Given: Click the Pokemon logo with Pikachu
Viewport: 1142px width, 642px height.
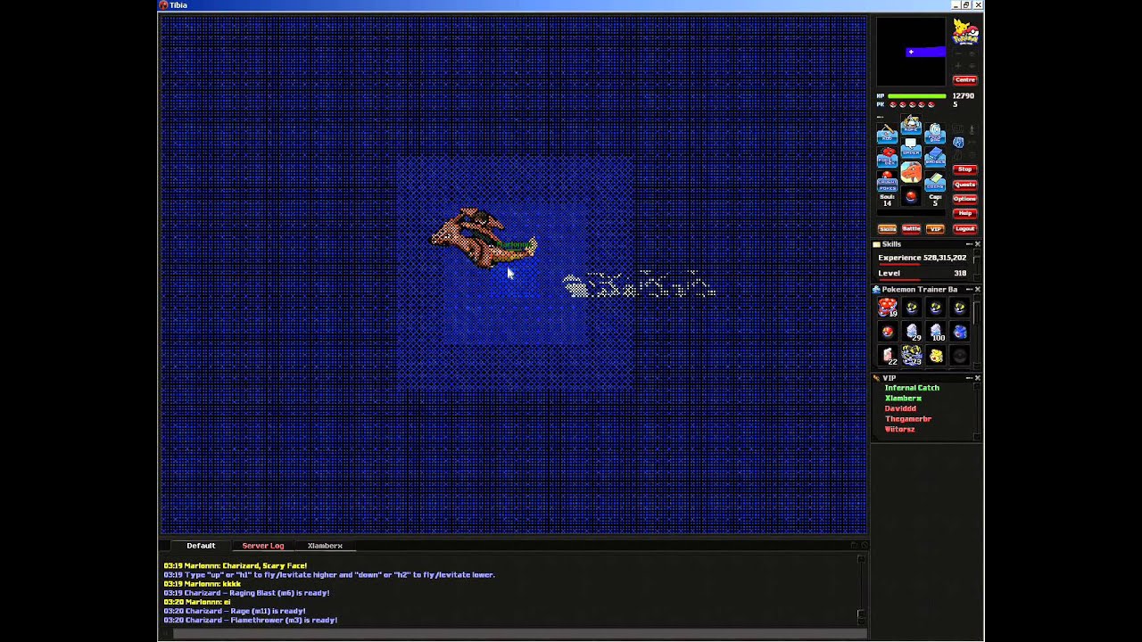Looking at the screenshot, I should click(x=965, y=32).
